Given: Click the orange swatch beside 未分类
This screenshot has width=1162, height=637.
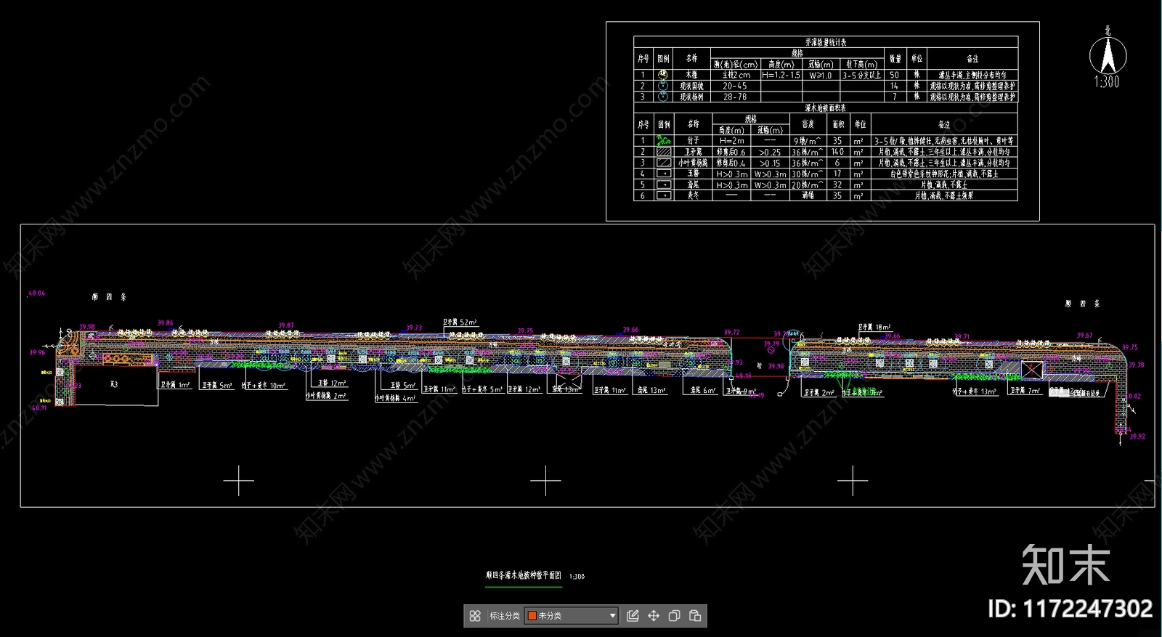Looking at the screenshot, I should coord(532,616).
